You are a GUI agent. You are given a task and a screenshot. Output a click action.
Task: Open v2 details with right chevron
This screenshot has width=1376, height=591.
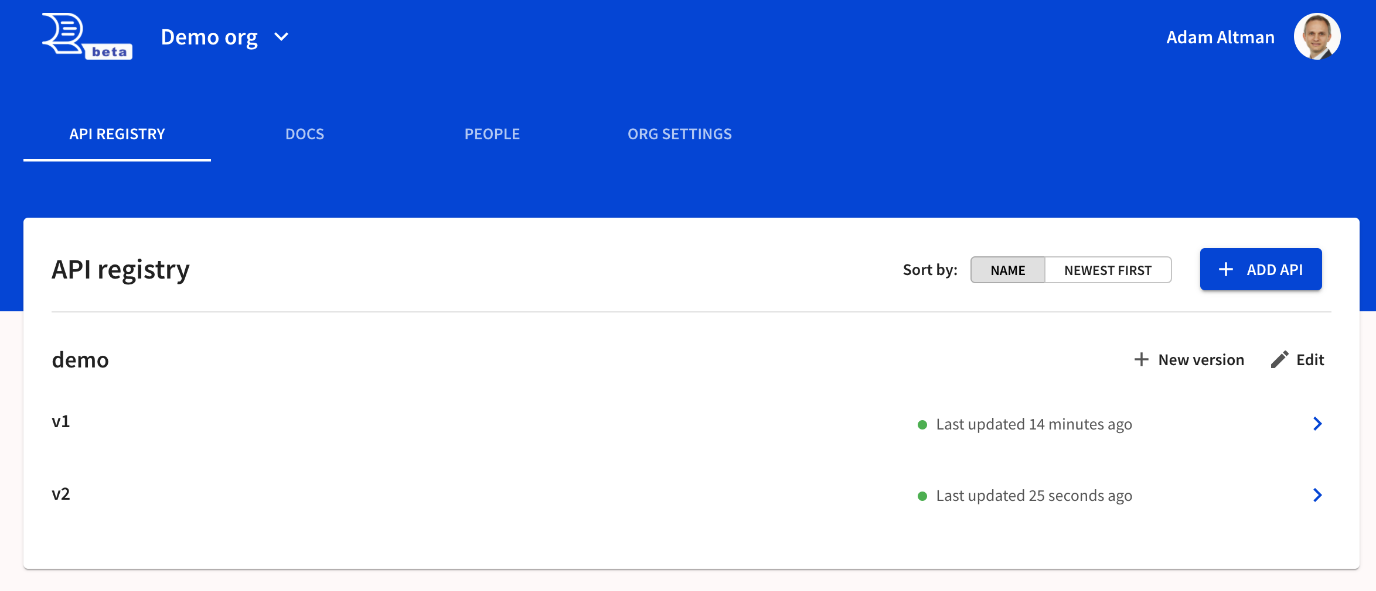1317,495
